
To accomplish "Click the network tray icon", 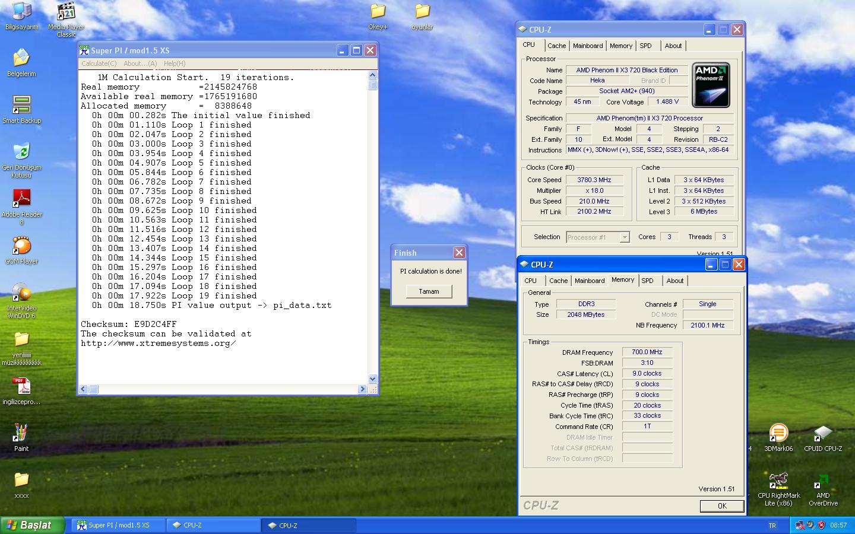I will (x=800, y=525).
